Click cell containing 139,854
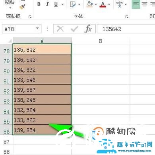 point(42,130)
